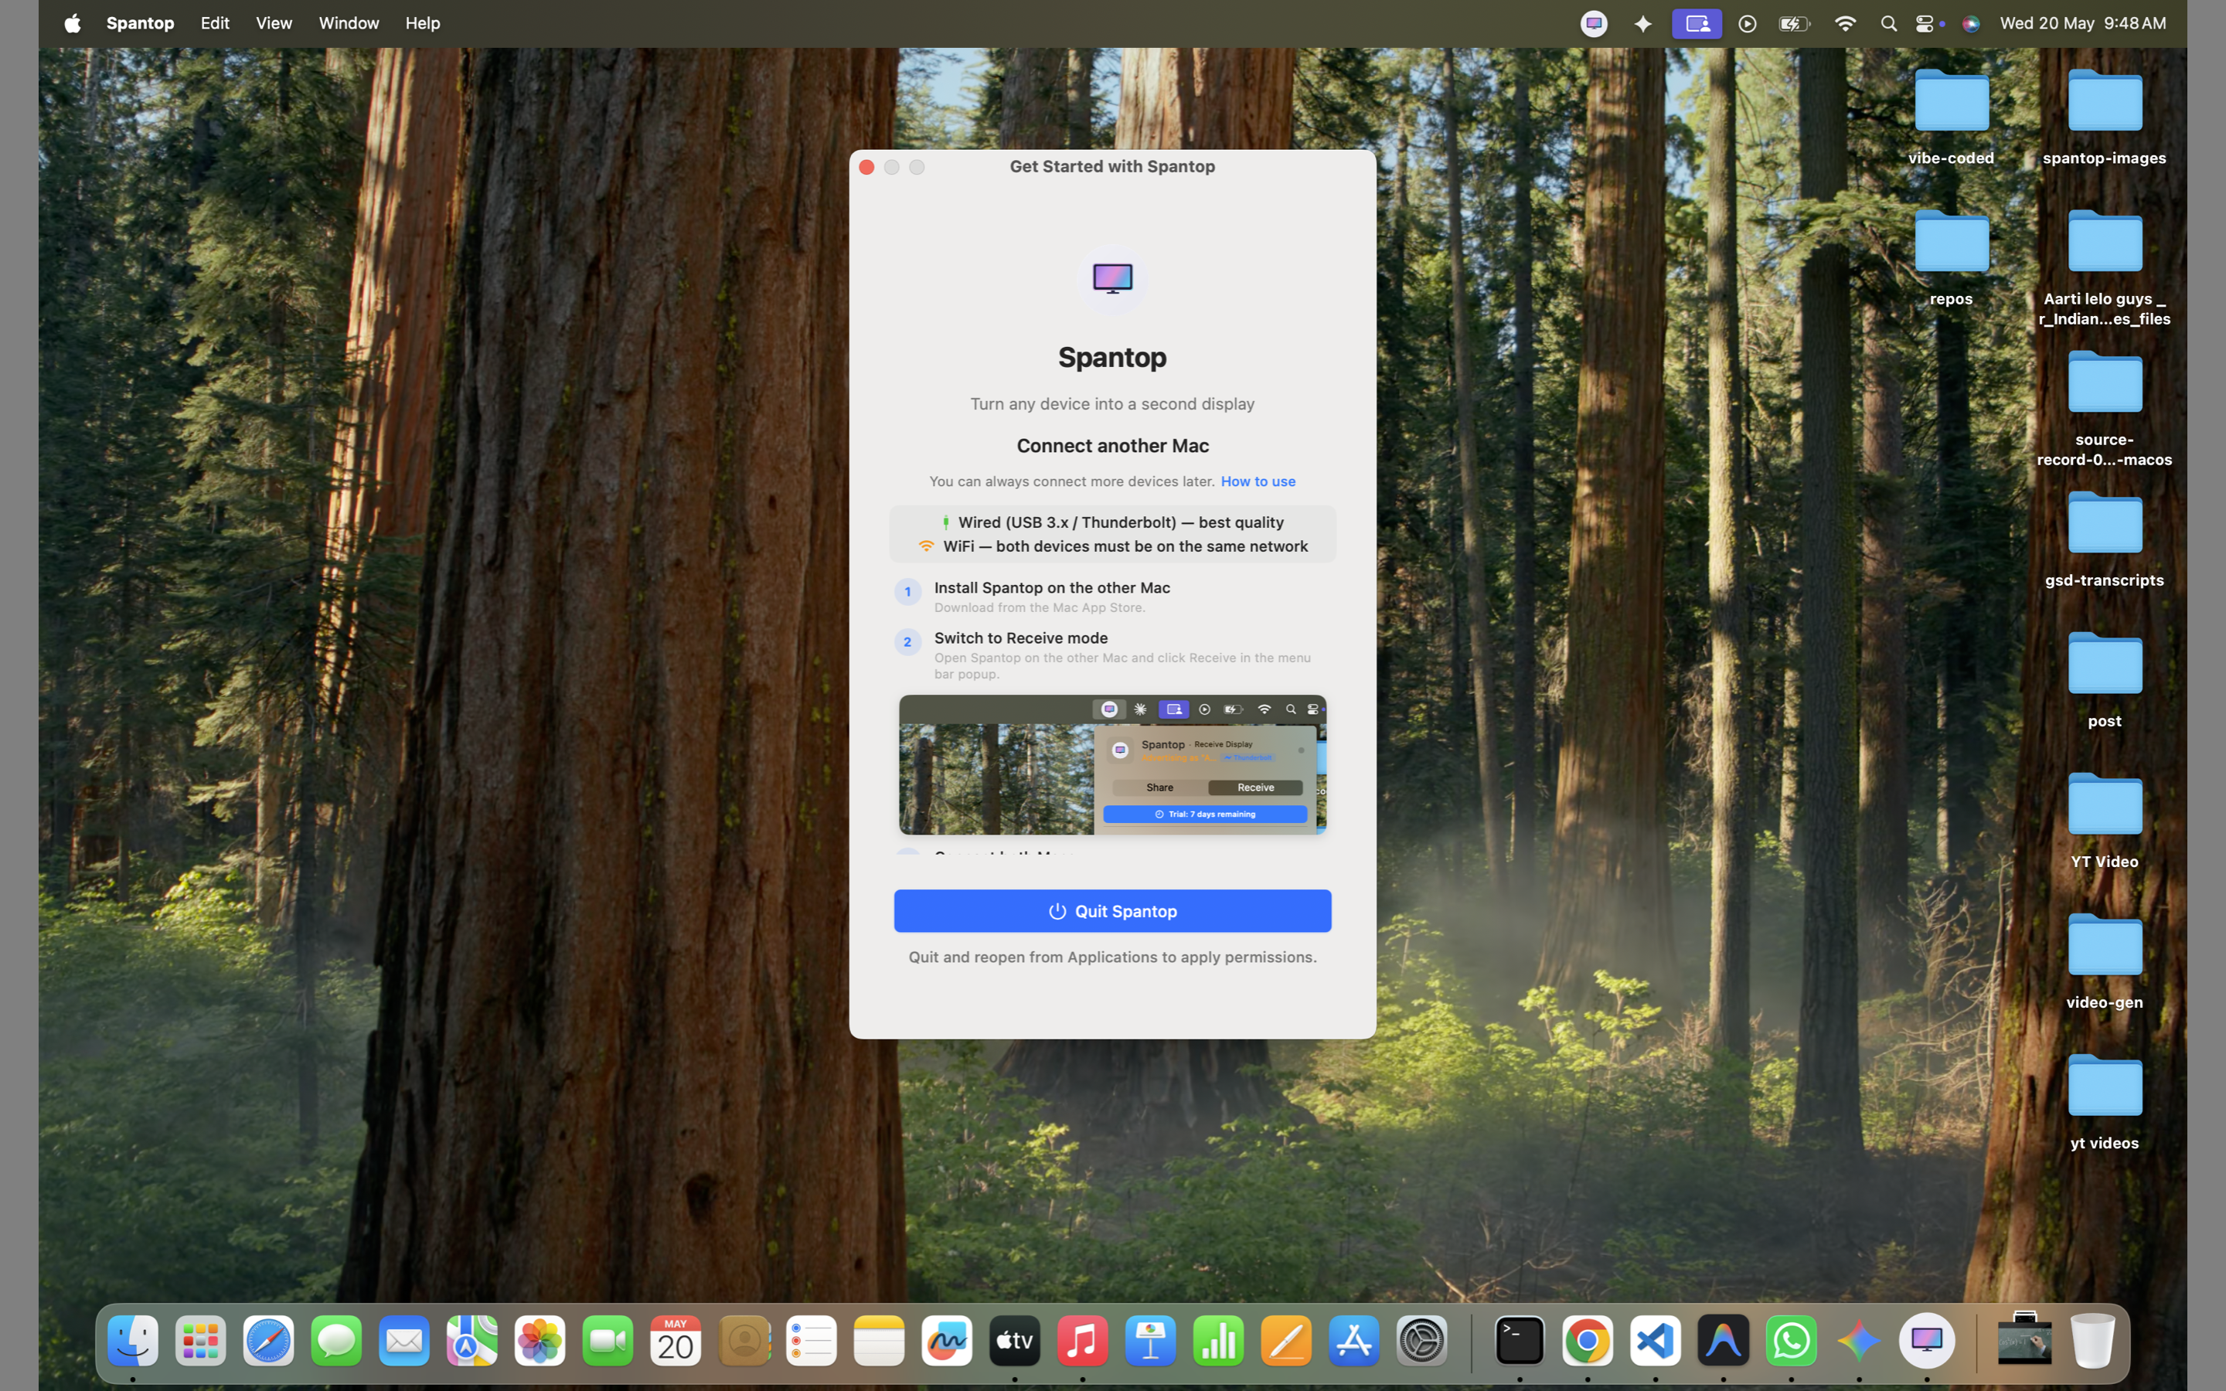The width and height of the screenshot is (2226, 1391).
Task: Open Spantop app icon in the Dock
Action: [x=1927, y=1341]
